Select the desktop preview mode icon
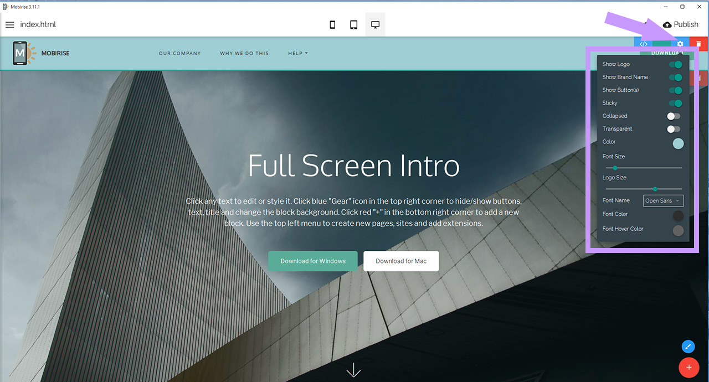709x382 pixels. [375, 24]
